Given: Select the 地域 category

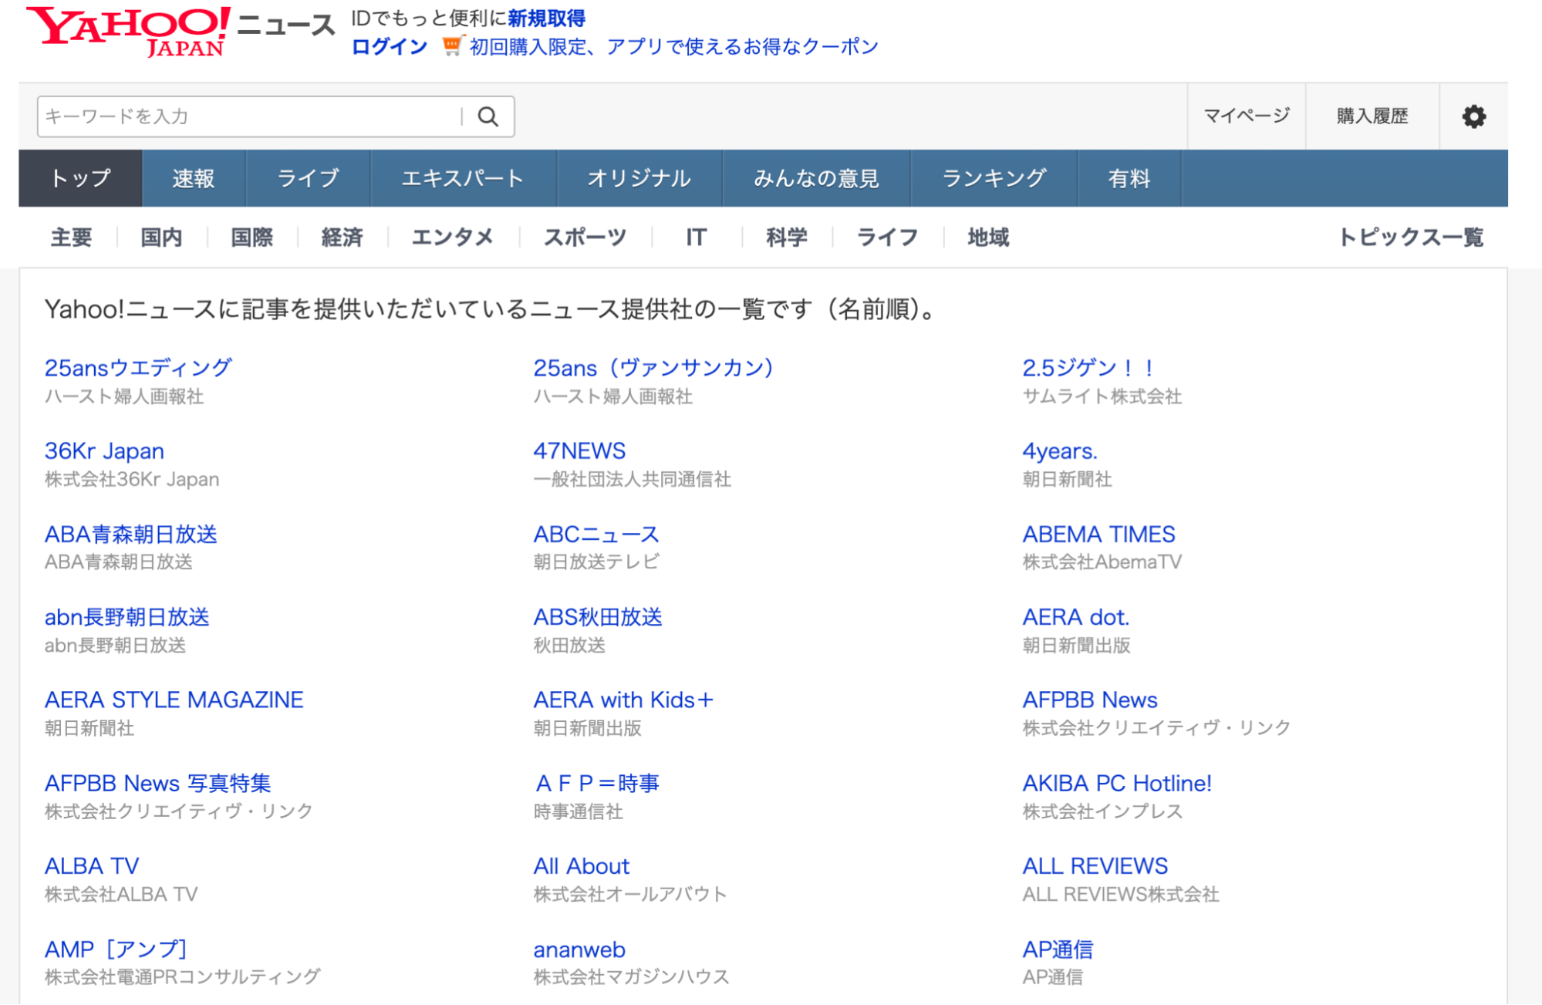Looking at the screenshot, I should 988,237.
